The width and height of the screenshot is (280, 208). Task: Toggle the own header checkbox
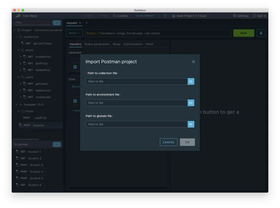tap(75, 101)
